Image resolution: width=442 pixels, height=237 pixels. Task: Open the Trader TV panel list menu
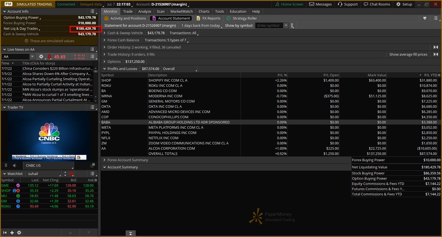(x=93, y=107)
